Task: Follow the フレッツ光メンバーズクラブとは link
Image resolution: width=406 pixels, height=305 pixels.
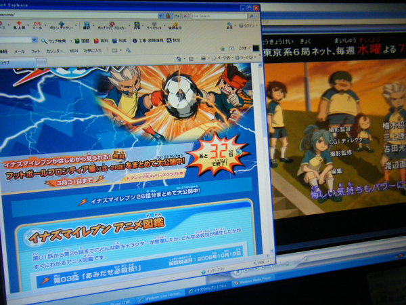Action: tap(155, 177)
